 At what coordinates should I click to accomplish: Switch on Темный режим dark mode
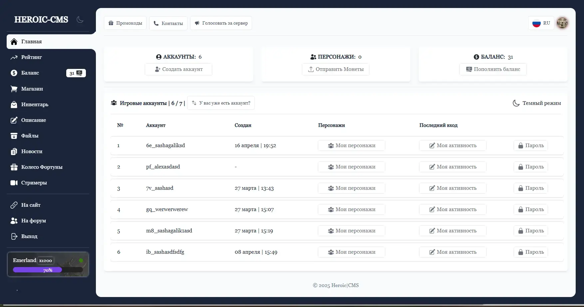coord(537,103)
